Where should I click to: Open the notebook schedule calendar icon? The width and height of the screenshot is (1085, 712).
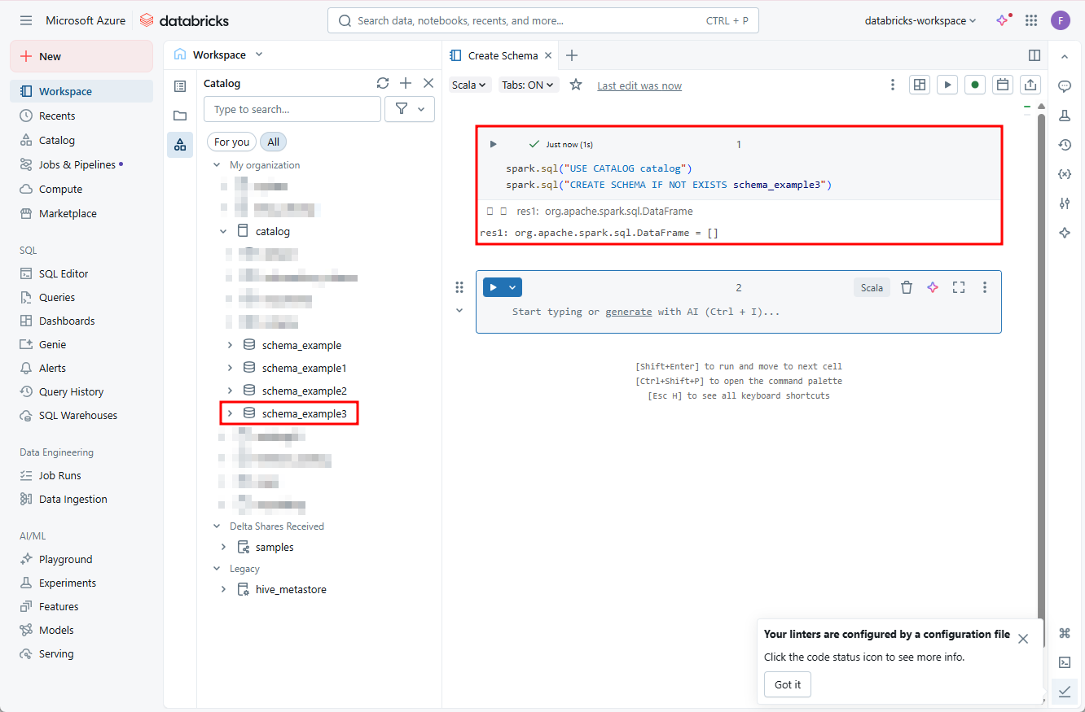1003,85
